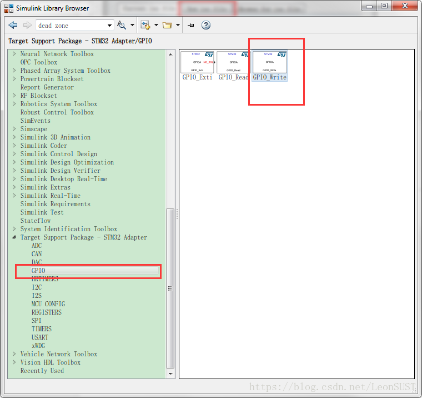Open the SPI sublibrary
Screen dimensions: 422x398
tap(36, 321)
